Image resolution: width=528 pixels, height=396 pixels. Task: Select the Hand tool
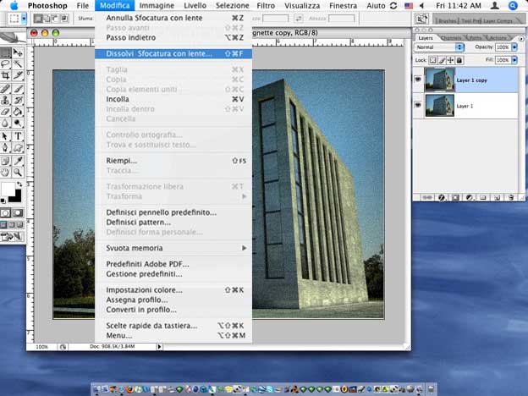6,172
